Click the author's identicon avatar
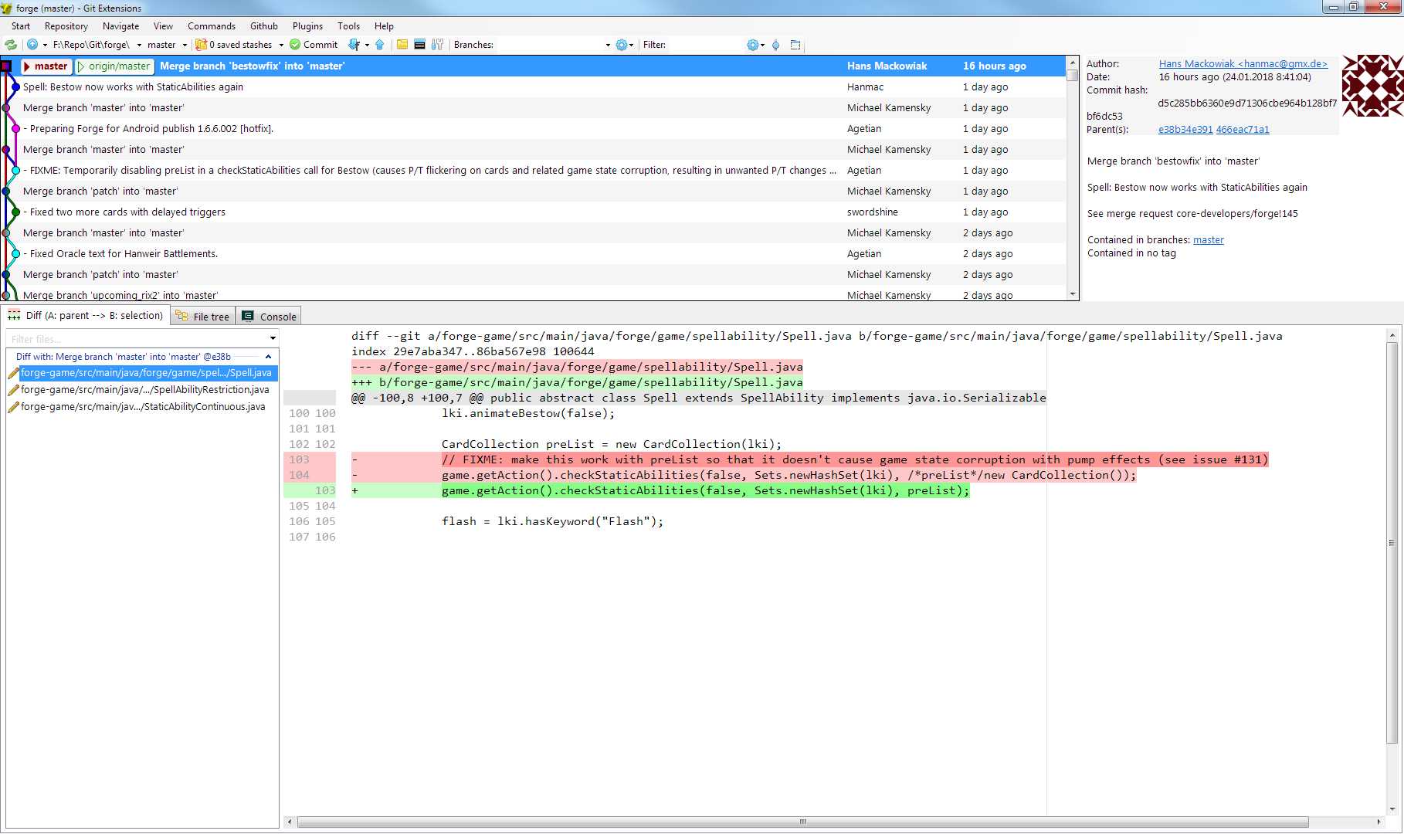The width and height of the screenshot is (1404, 834). [1372, 86]
